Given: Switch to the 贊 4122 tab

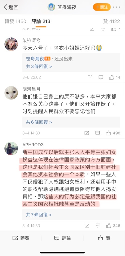Looking at the screenshot, I should (x=112, y=21).
